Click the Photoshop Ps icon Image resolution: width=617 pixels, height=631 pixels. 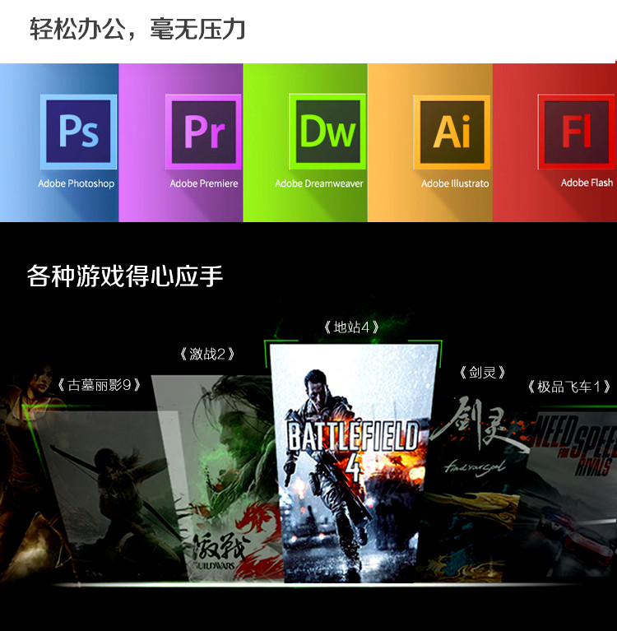tap(78, 132)
